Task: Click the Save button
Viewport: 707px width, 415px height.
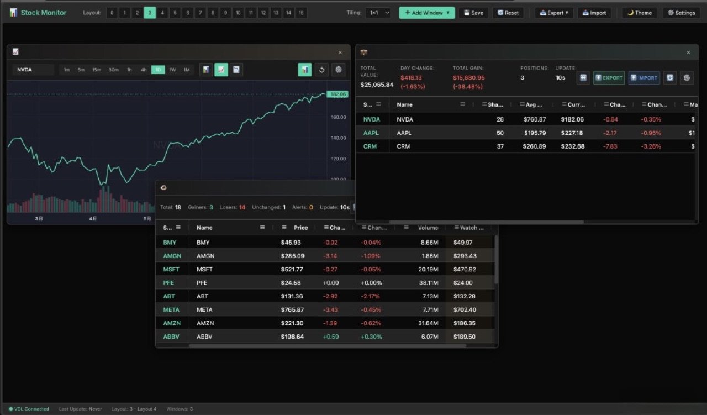Action: (x=473, y=13)
